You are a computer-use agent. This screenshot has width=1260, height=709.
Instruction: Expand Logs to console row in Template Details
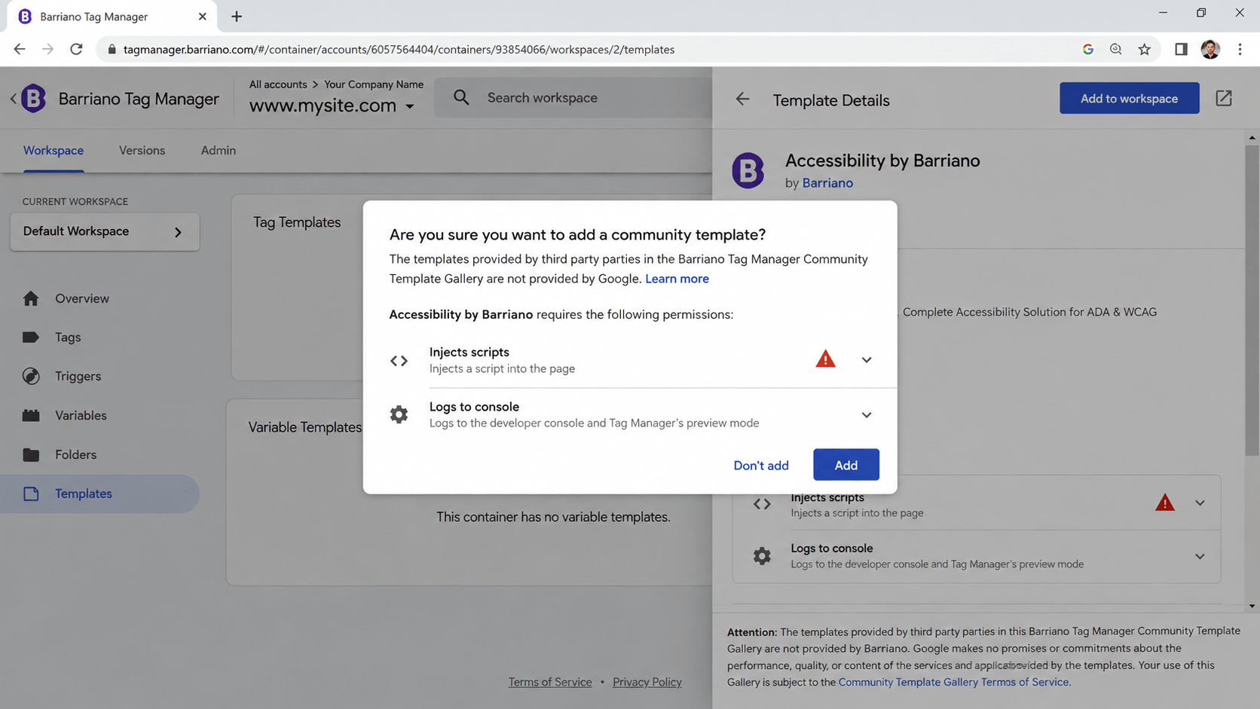click(1200, 557)
